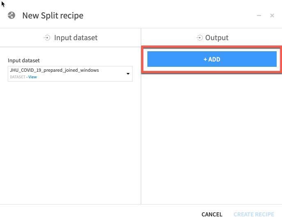Click the Output section header
This screenshot has height=223, width=282.
217,38
